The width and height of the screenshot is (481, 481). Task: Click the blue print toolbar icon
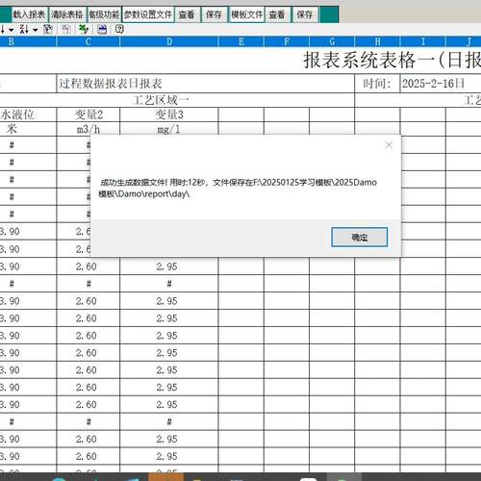pos(102,29)
